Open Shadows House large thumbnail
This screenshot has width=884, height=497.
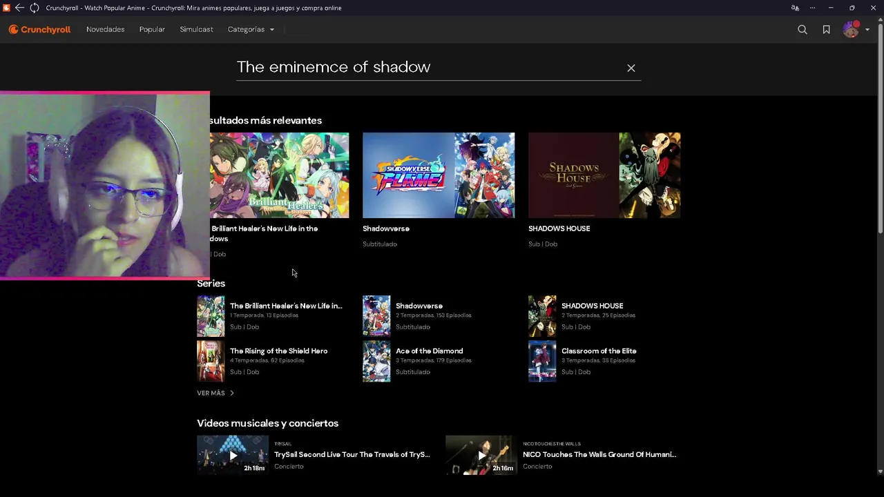click(604, 175)
